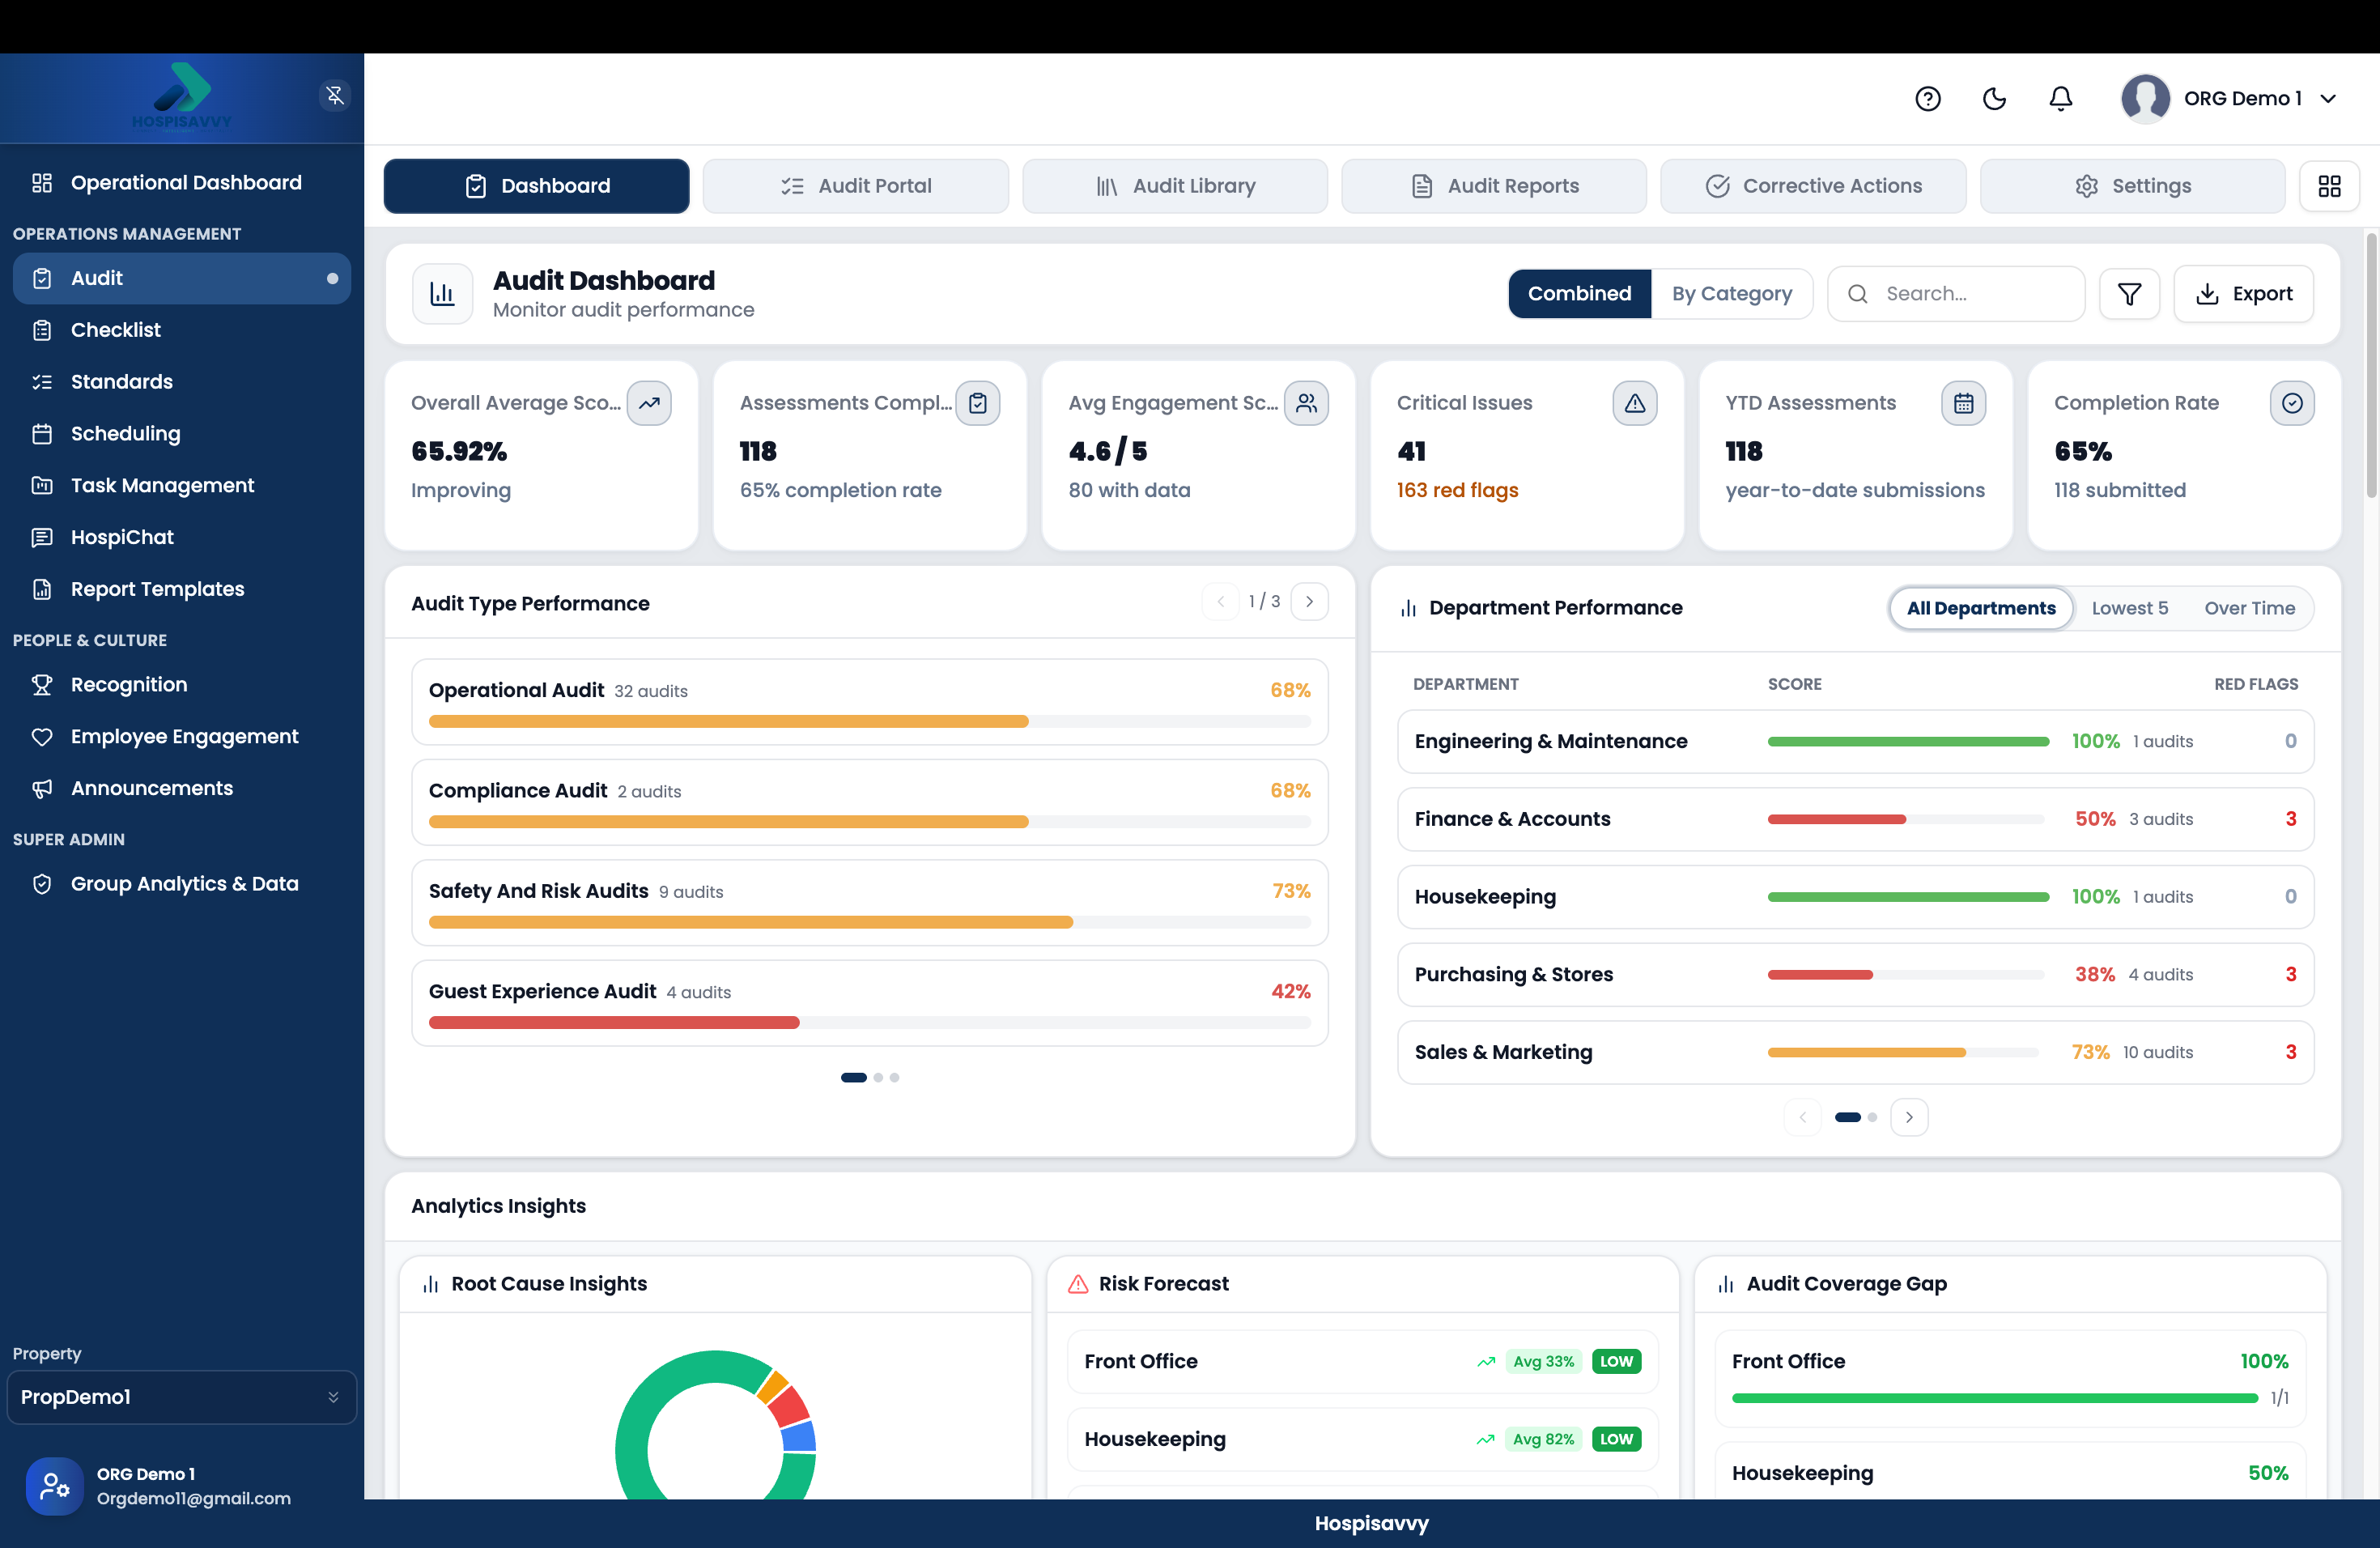Screen dimensions: 2380x1548
Task: Open the Engineering & Maintenance department row
Action: pos(1855,742)
